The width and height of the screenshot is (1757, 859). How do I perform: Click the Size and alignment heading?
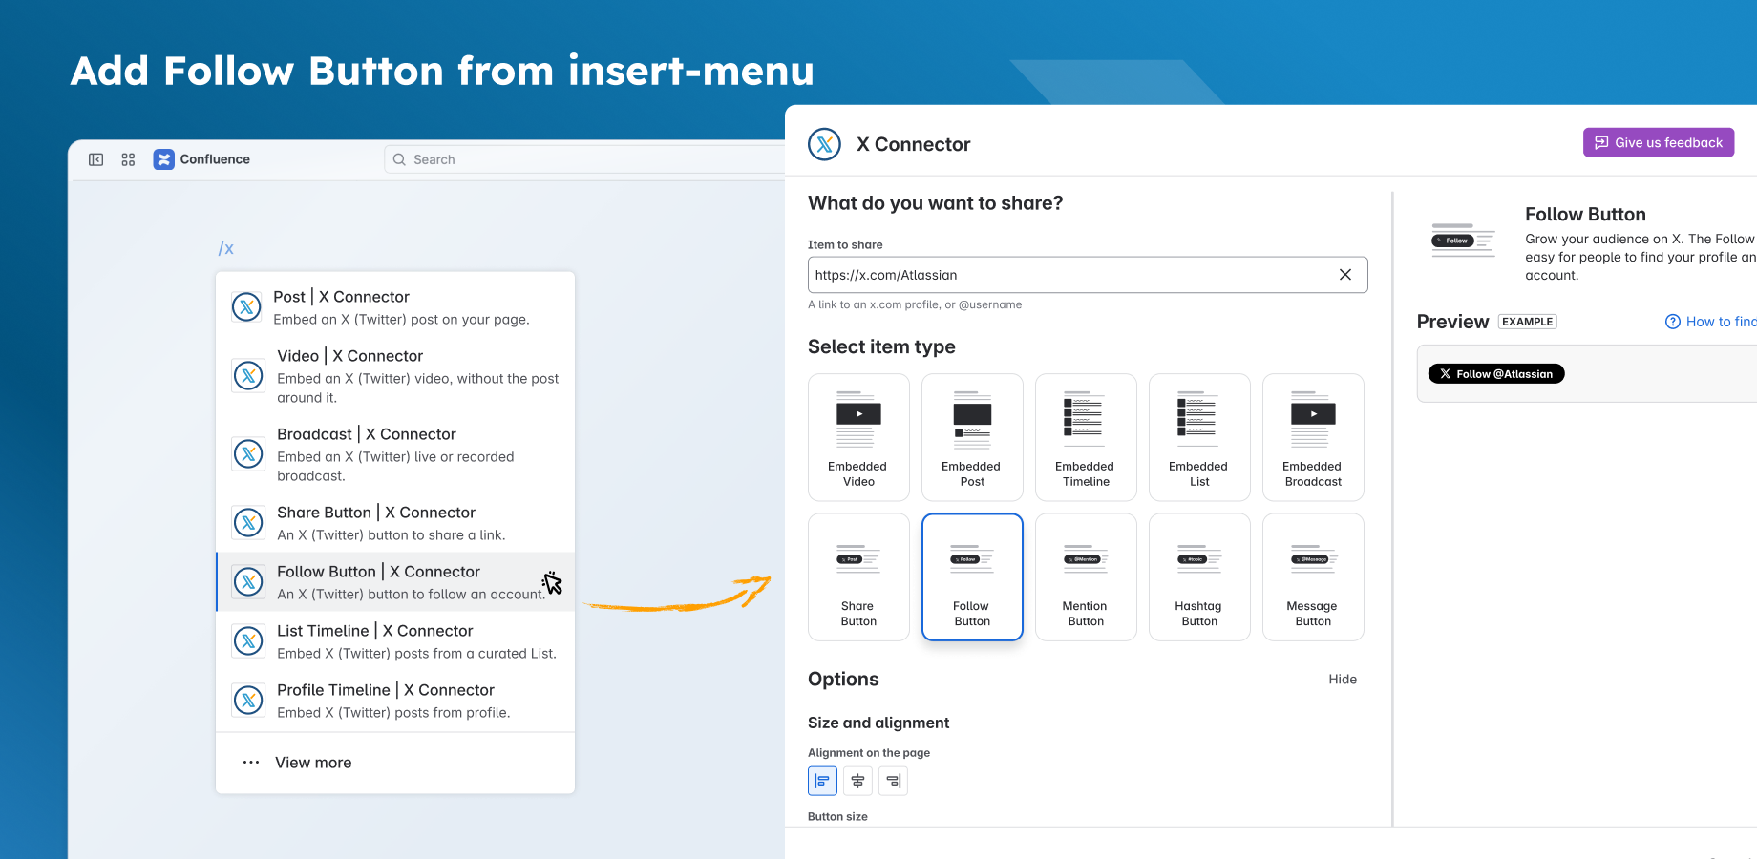click(878, 723)
